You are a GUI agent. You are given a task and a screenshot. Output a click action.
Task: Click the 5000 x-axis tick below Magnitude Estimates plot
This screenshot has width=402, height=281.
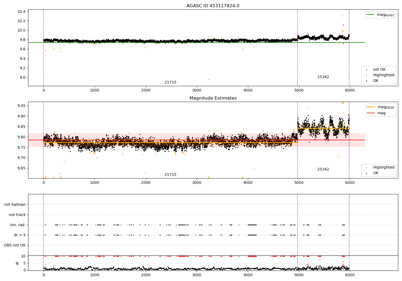click(299, 183)
